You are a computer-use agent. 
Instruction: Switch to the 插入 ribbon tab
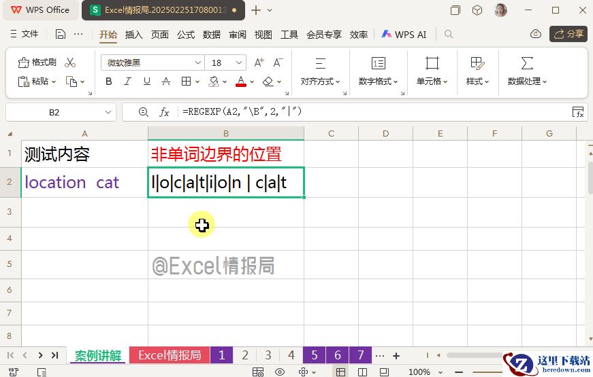point(134,35)
